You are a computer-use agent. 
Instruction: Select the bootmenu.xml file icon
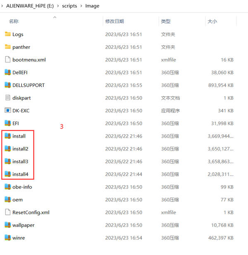pyautogui.click(x=7, y=60)
